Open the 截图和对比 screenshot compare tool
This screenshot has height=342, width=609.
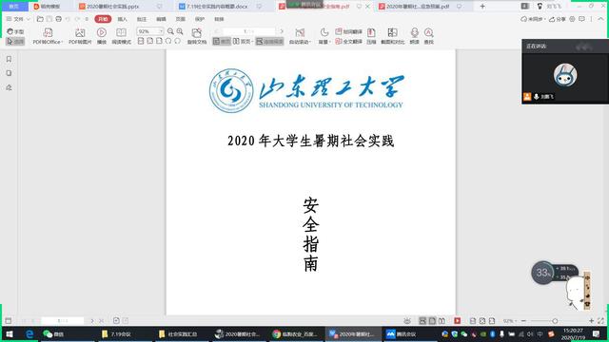tap(392, 36)
